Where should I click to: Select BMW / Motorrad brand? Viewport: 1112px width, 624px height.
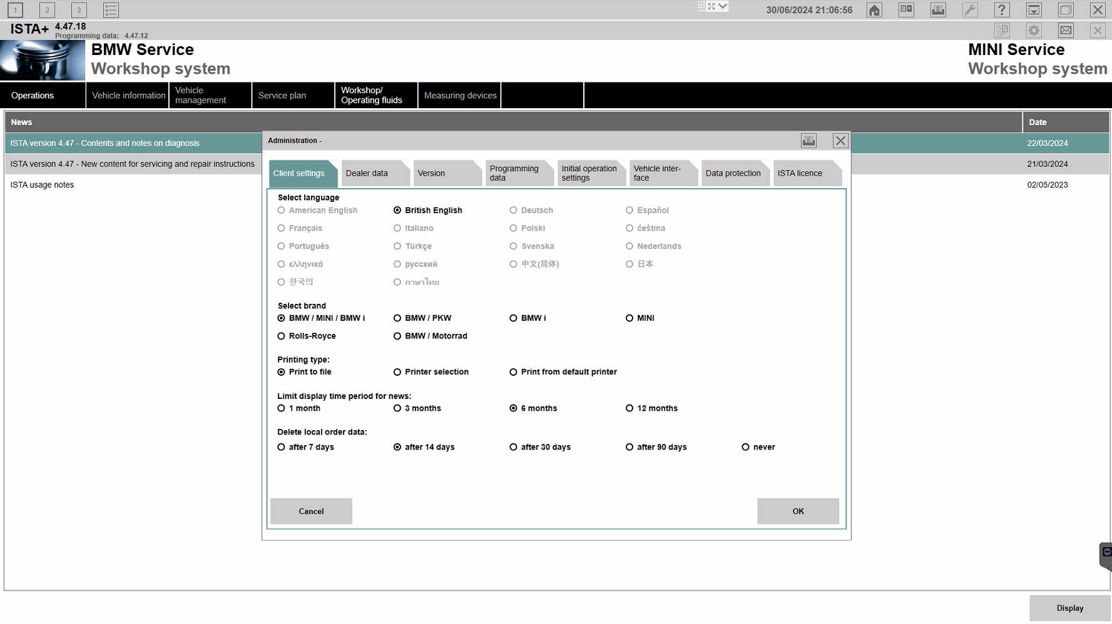tap(431, 336)
